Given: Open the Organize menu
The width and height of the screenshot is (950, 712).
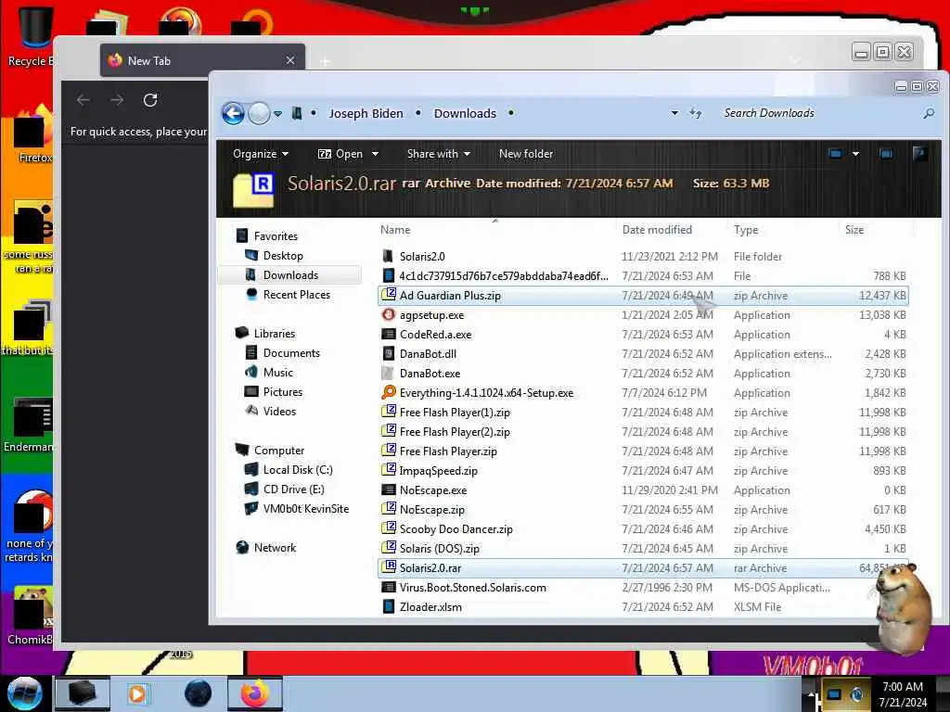Looking at the screenshot, I should pyautogui.click(x=261, y=154).
